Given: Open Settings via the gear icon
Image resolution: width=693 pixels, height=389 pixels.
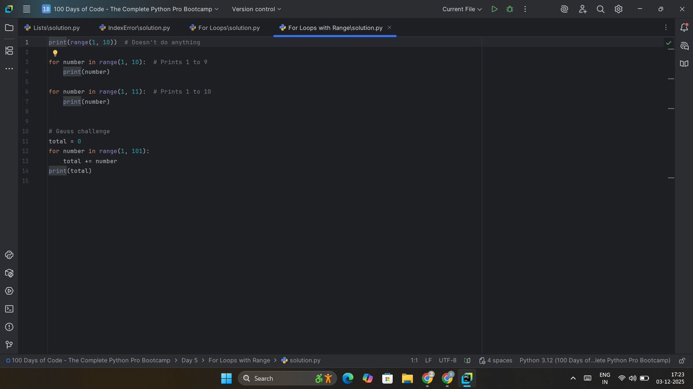Looking at the screenshot, I should tap(618, 9).
